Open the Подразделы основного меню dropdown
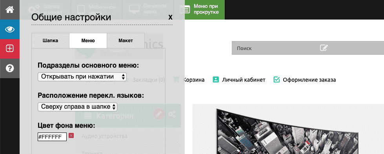 (82, 77)
